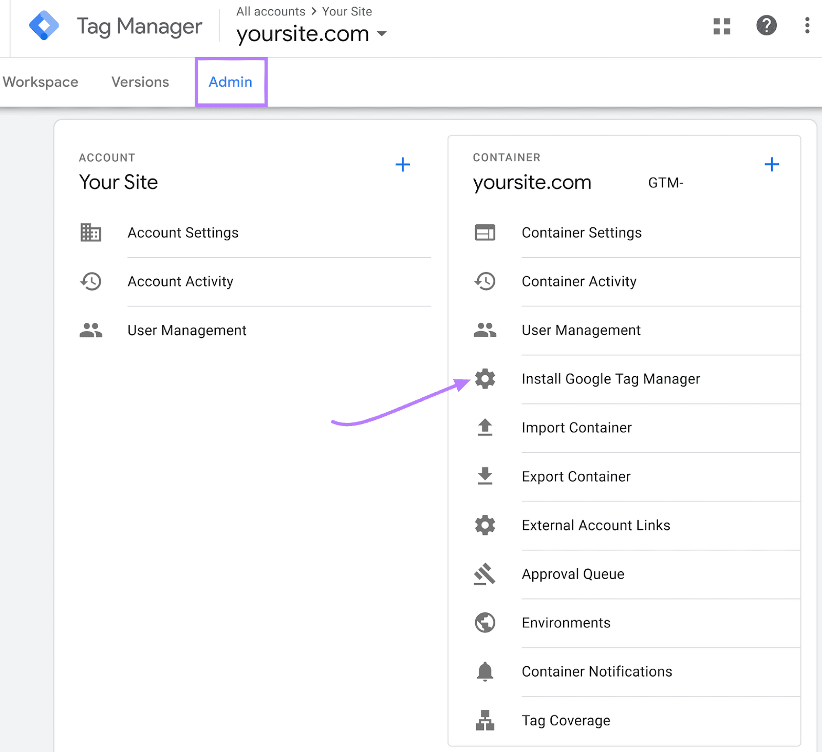Image resolution: width=822 pixels, height=752 pixels.
Task: Click the Environments globe icon
Action: (x=484, y=623)
